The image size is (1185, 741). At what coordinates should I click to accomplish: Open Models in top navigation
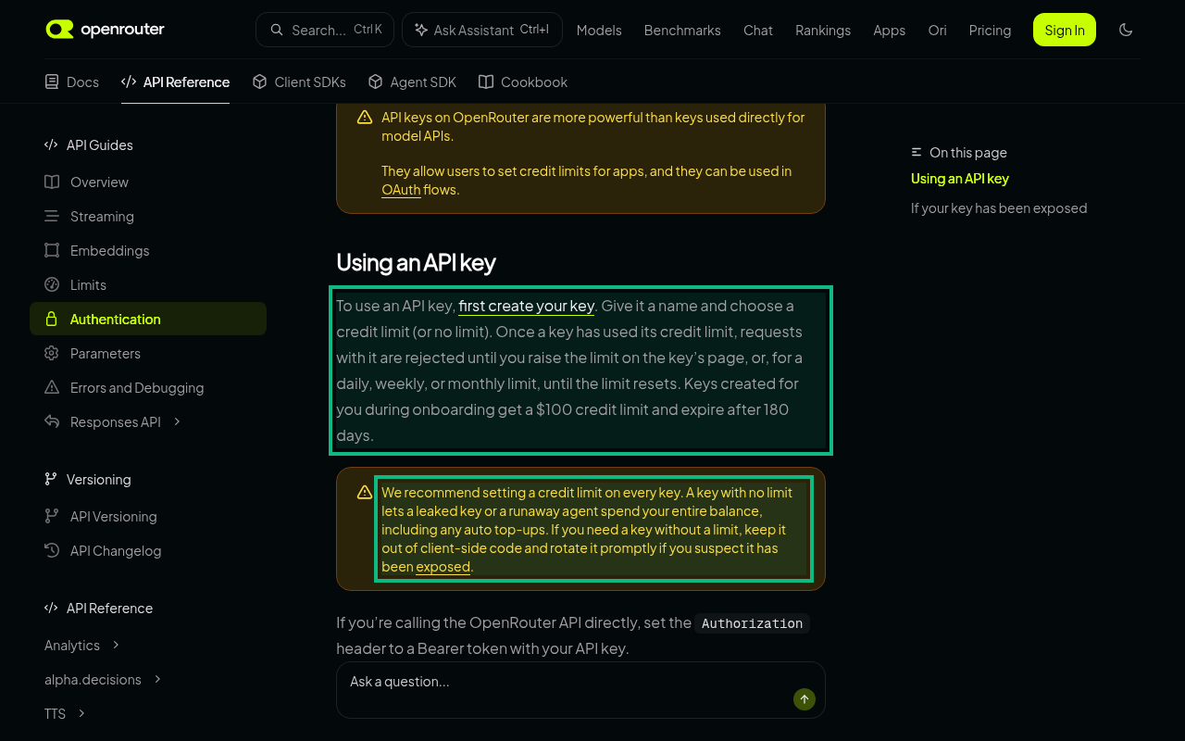[599, 31]
